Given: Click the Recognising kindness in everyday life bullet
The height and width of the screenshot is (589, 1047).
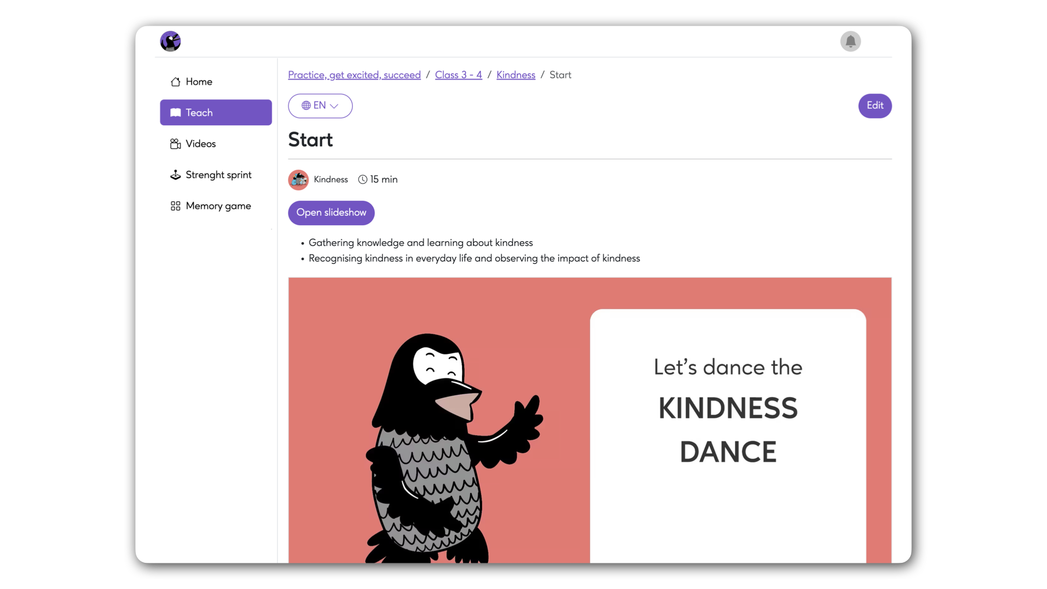Looking at the screenshot, I should click(474, 259).
